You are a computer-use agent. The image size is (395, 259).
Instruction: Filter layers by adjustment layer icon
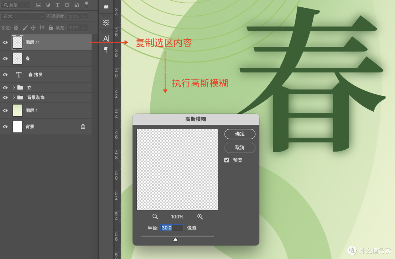click(x=48, y=5)
